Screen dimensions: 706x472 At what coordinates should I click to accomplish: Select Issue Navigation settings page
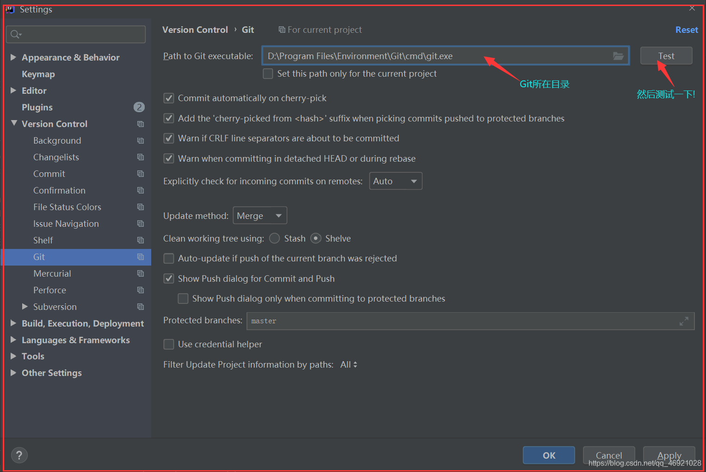coord(66,224)
